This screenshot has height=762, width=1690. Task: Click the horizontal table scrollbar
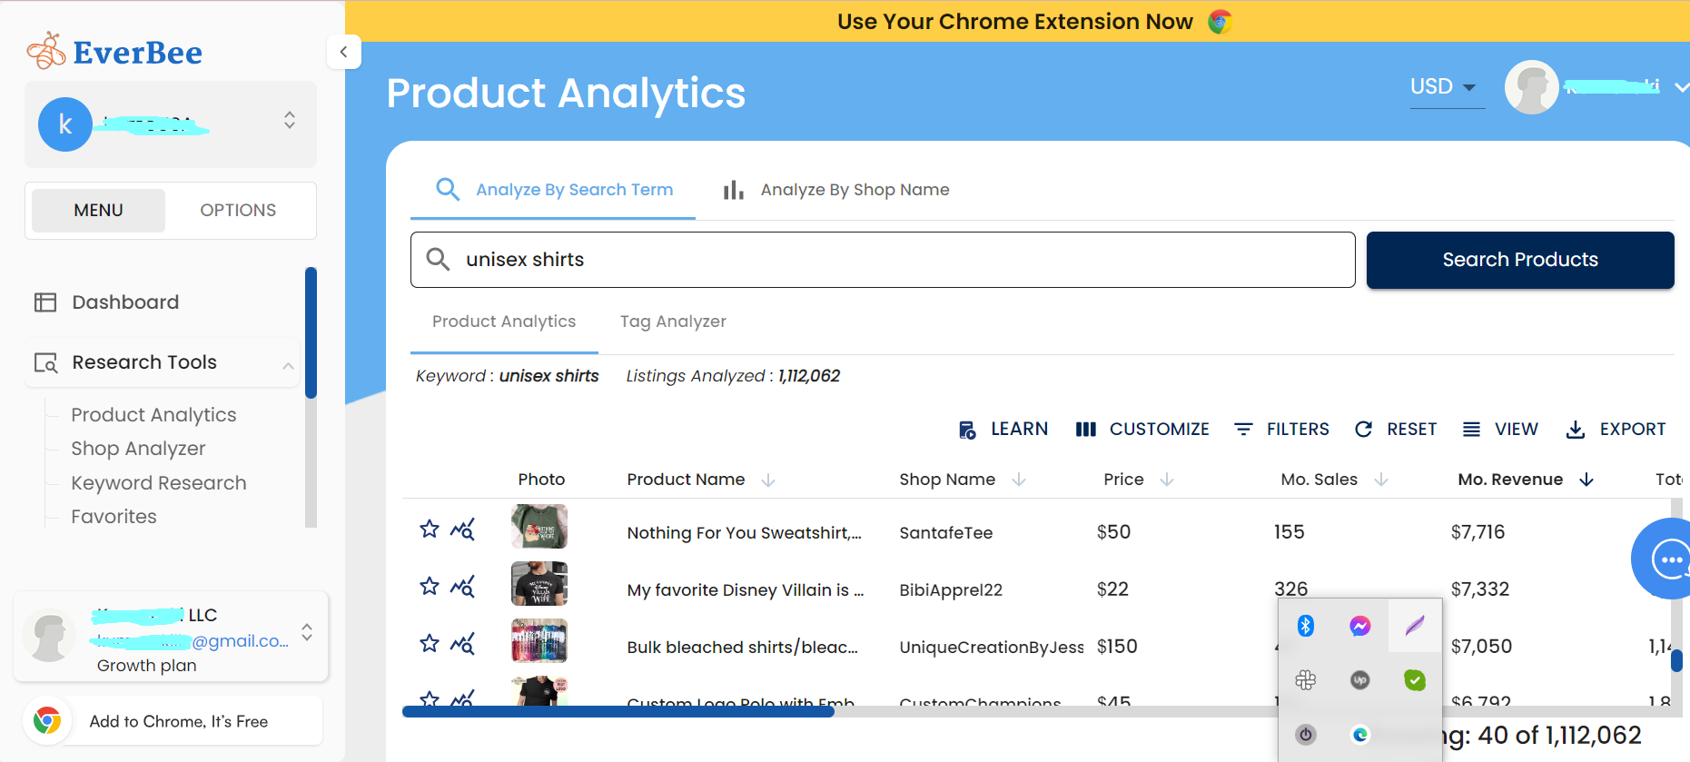tap(618, 712)
